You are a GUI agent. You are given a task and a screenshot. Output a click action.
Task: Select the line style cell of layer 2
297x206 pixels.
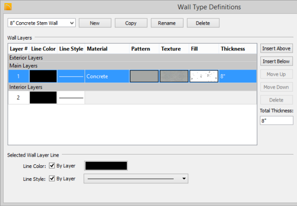coord(71,98)
